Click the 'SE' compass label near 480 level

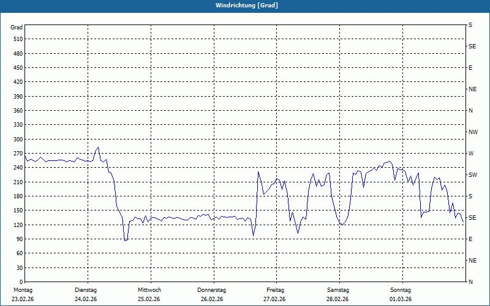click(x=472, y=47)
